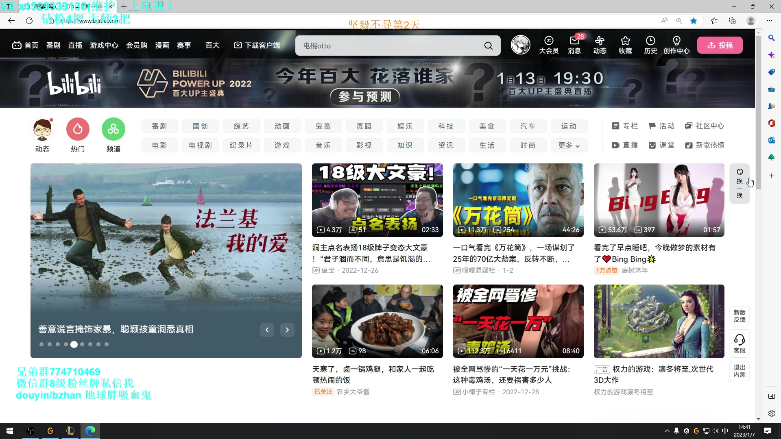Screen dimensions: 781x439
Task: Click browser back arrow
Action: click(x=11, y=21)
